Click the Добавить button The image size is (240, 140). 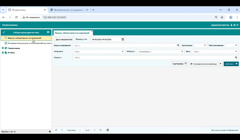[x=231, y=64]
